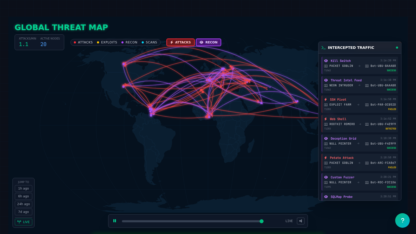Click the lightning icon beside Potato Attack
Image resolution: width=416 pixels, height=234 pixels.
326,158
